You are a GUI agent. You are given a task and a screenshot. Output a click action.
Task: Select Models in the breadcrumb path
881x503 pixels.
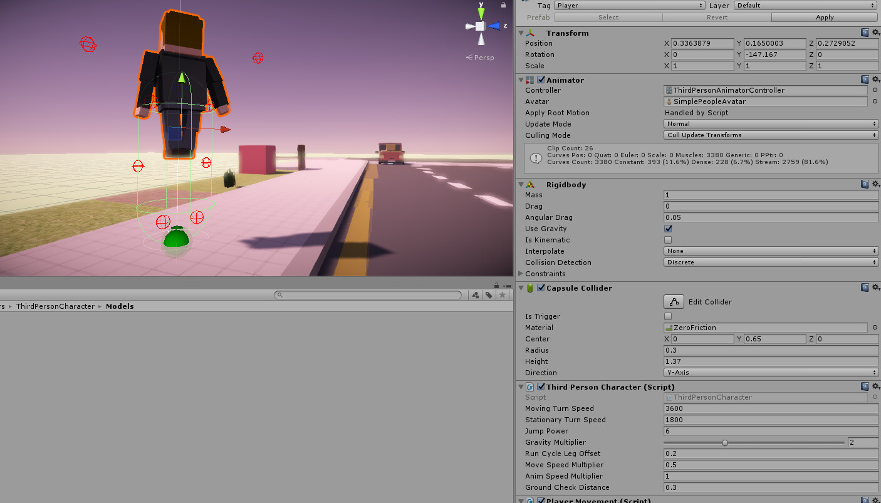[120, 306]
